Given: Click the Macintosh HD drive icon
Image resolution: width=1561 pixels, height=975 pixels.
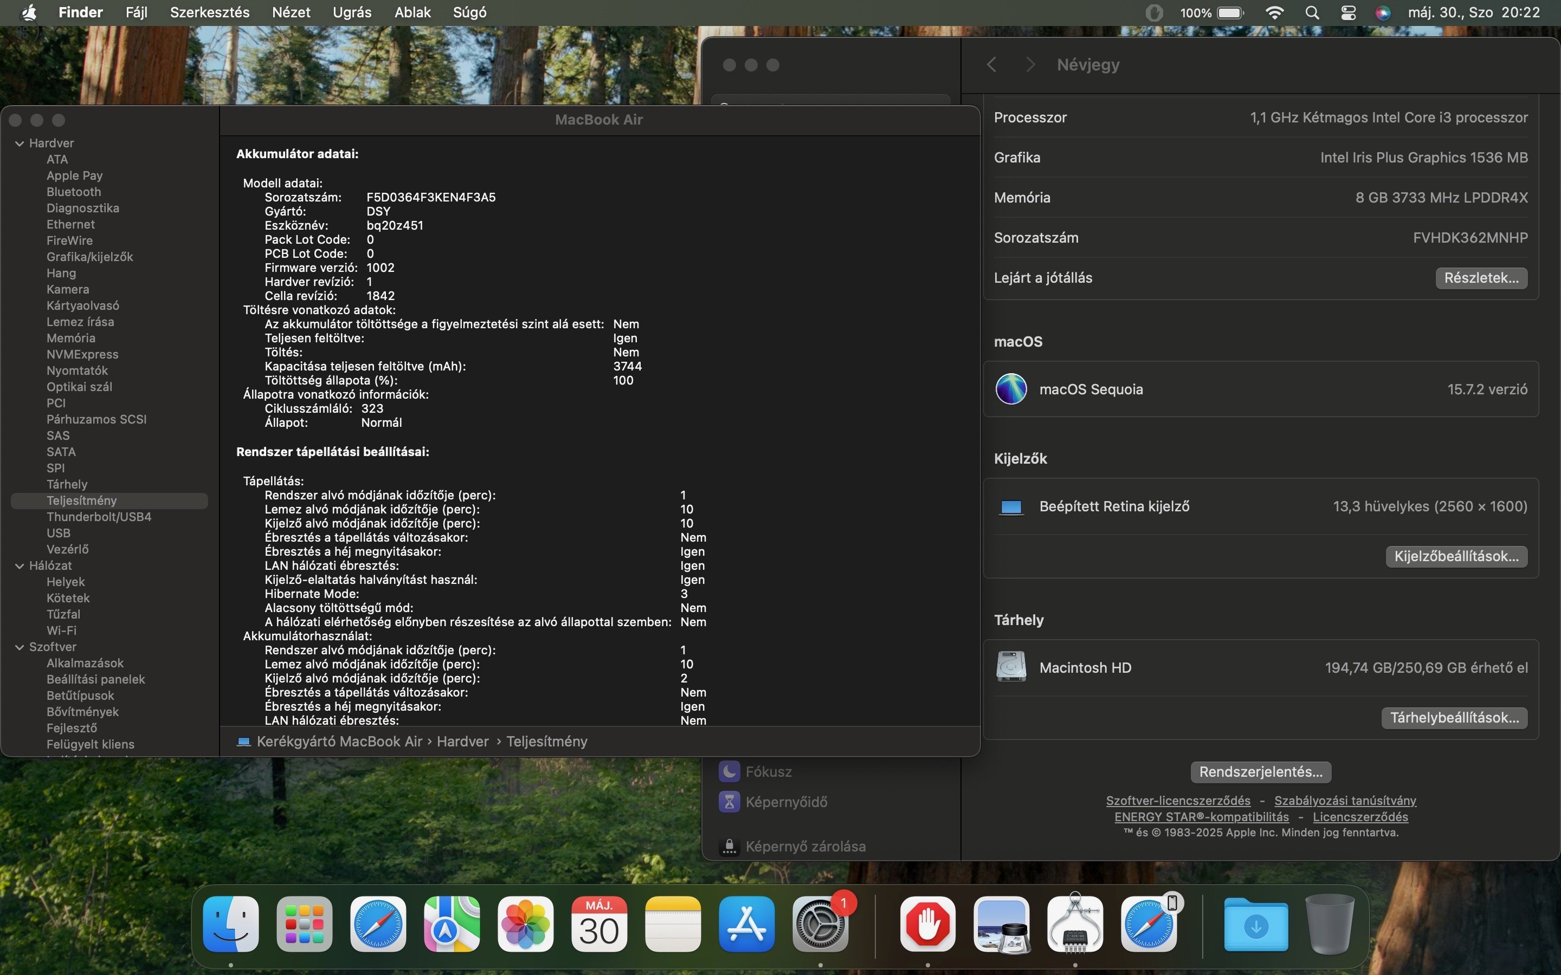Looking at the screenshot, I should pyautogui.click(x=1011, y=667).
